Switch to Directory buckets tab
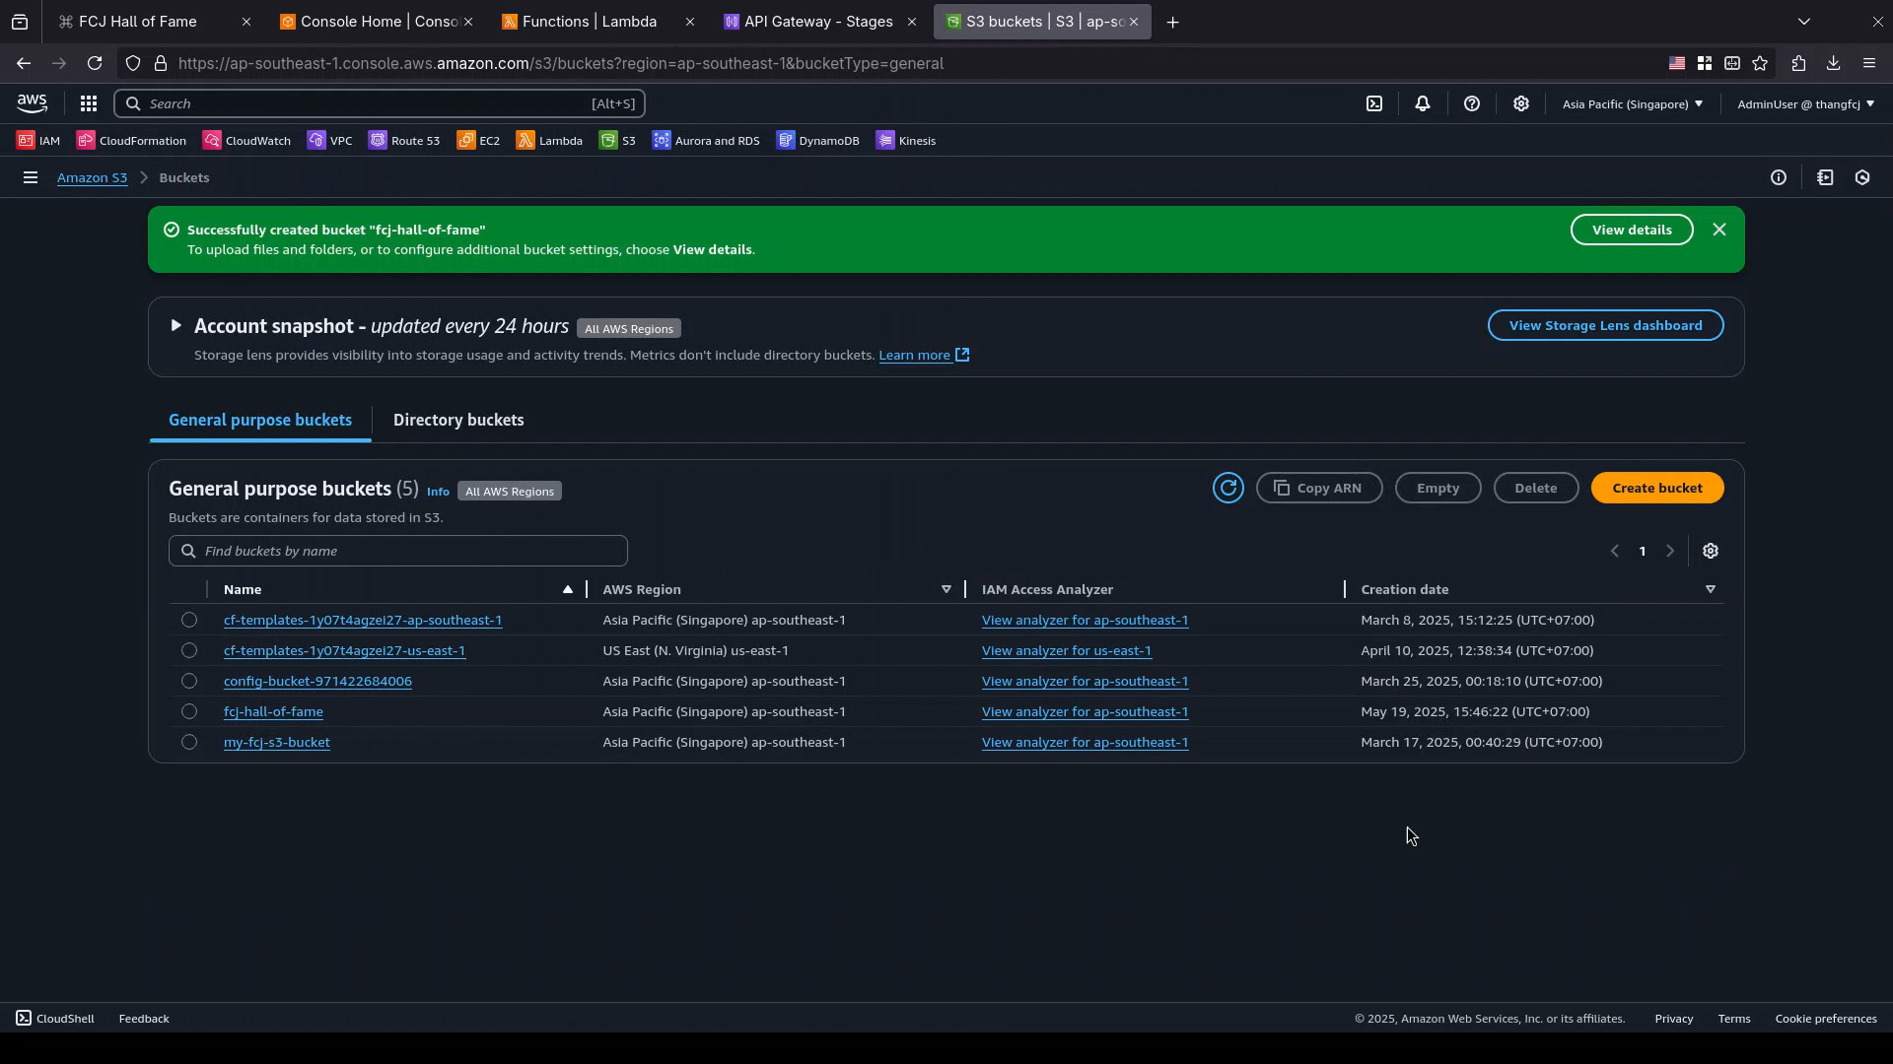Screen dimensions: 1893x1064 [x=458, y=421]
